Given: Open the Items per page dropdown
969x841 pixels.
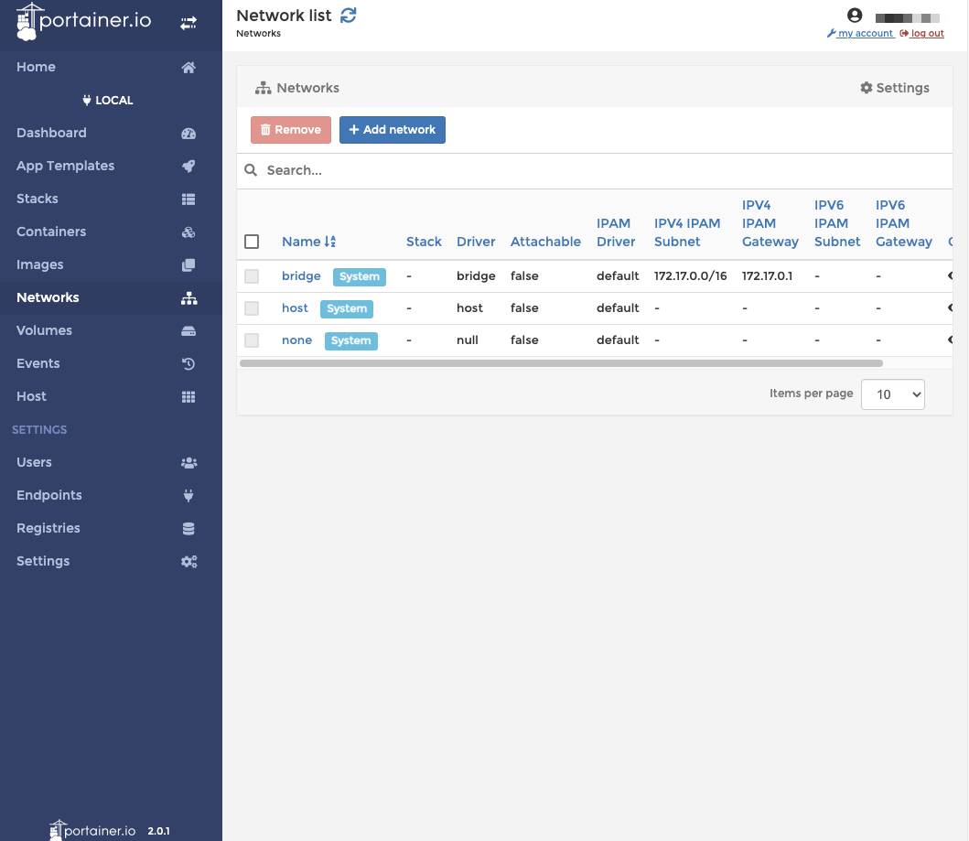Looking at the screenshot, I should coord(892,394).
